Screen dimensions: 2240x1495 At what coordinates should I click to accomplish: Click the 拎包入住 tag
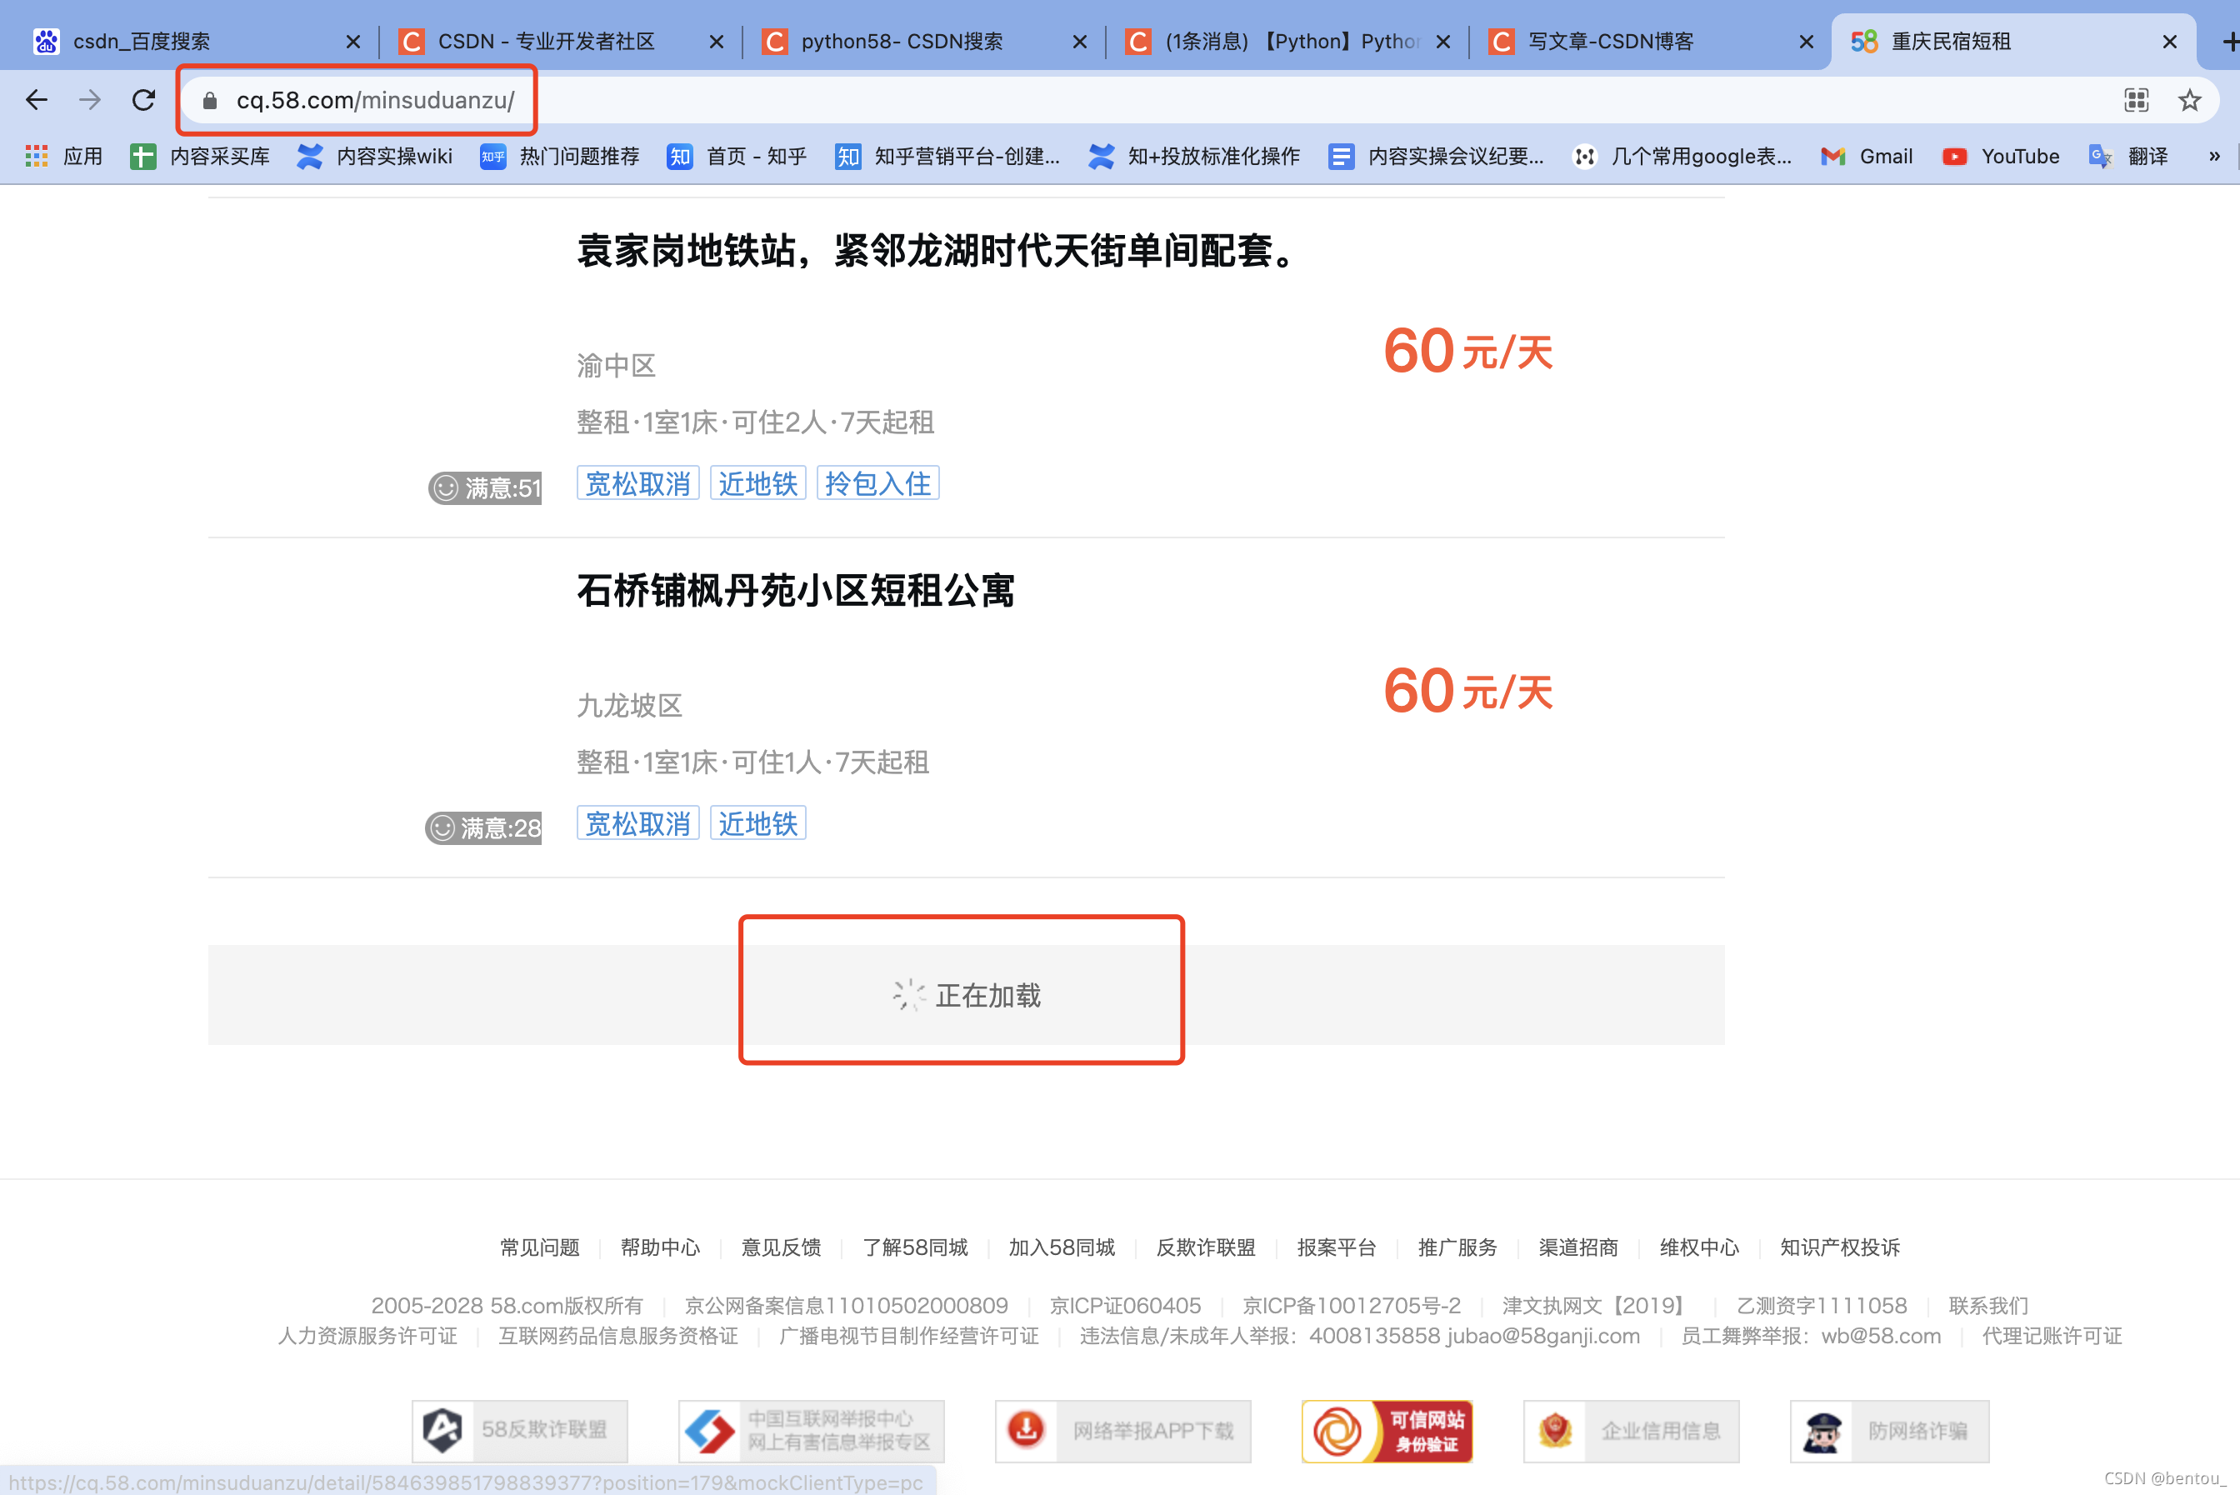(877, 483)
